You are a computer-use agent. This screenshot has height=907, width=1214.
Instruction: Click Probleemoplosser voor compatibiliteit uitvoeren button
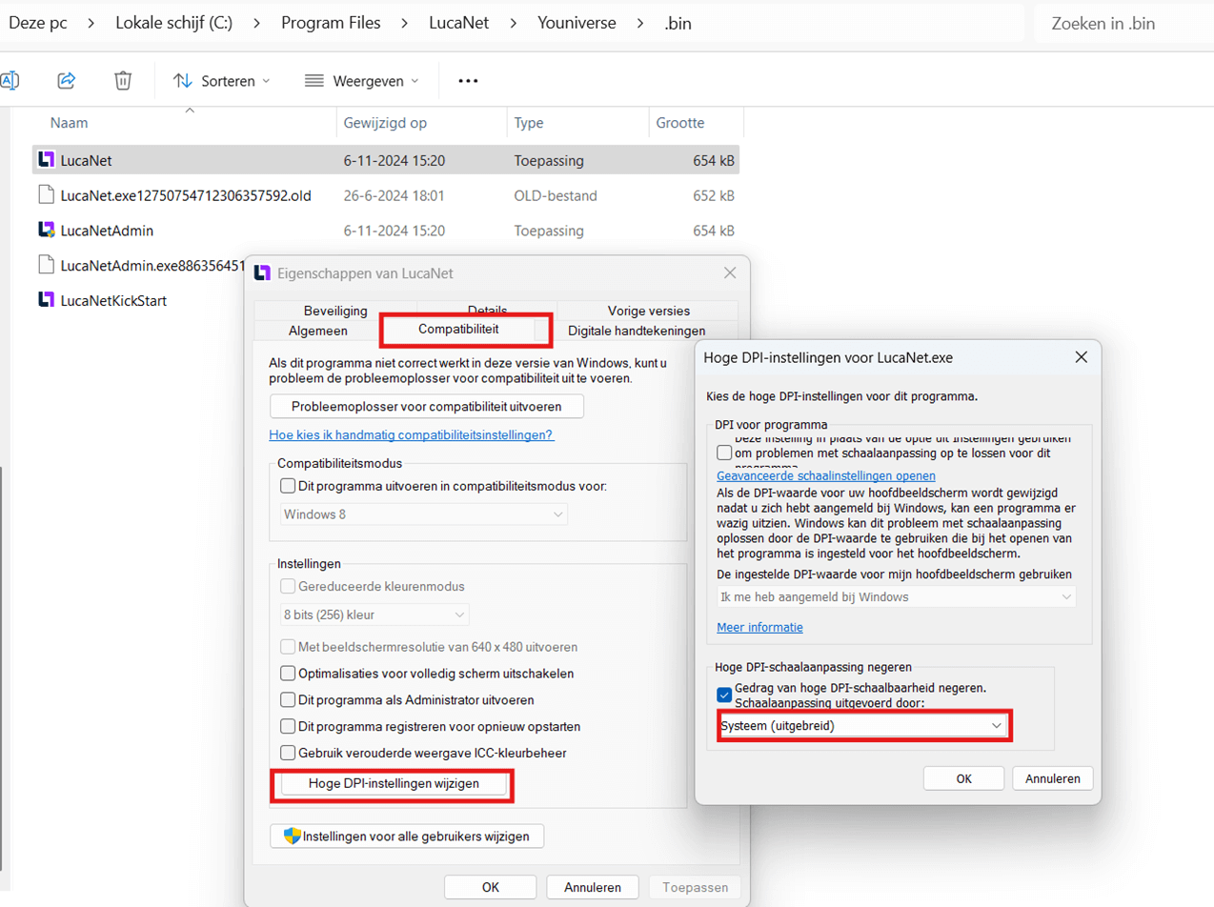coord(427,406)
